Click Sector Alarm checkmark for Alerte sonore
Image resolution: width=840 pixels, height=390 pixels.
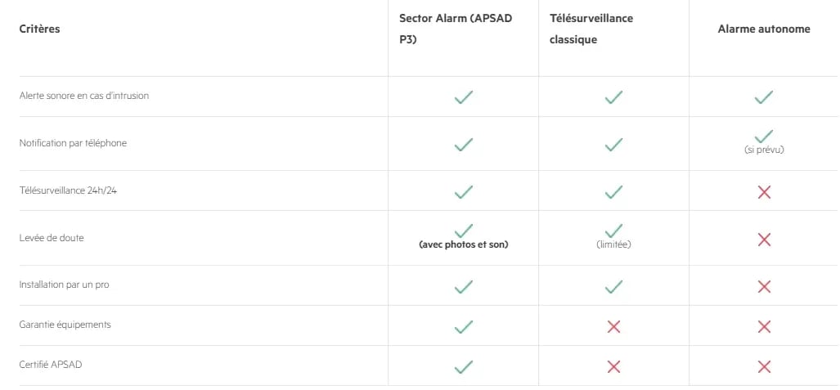click(x=464, y=97)
